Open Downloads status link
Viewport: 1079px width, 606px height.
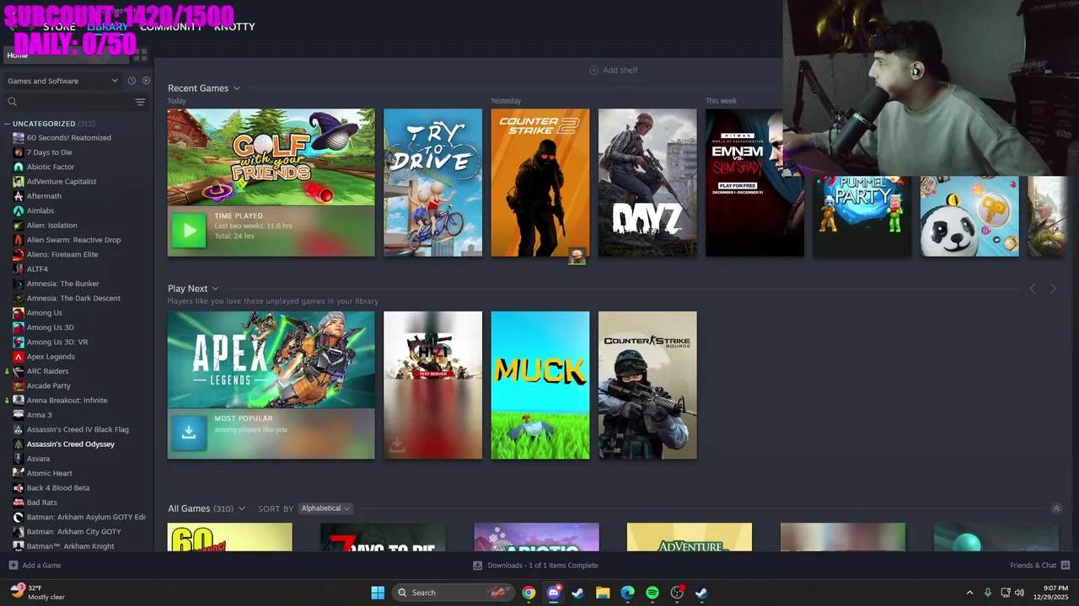pyautogui.click(x=535, y=566)
